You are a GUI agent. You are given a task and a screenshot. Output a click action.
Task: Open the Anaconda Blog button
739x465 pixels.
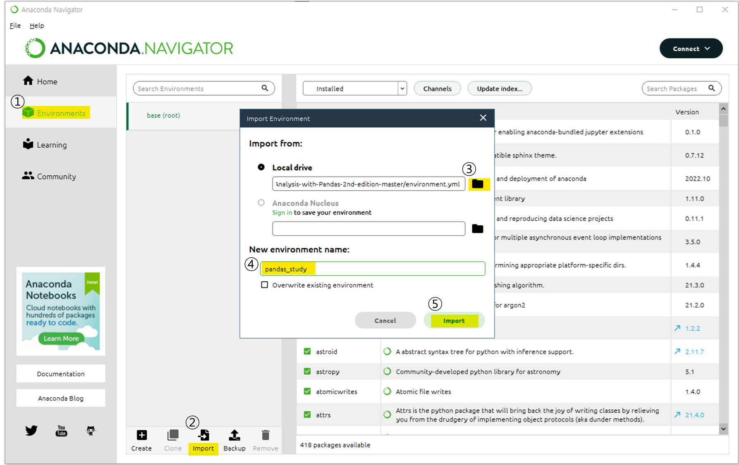[61, 398]
